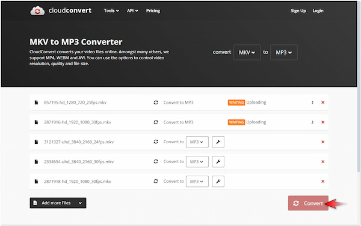The image size is (361, 226).
Task: Open wrench settings for 2334654-uhd file
Action: (218, 161)
